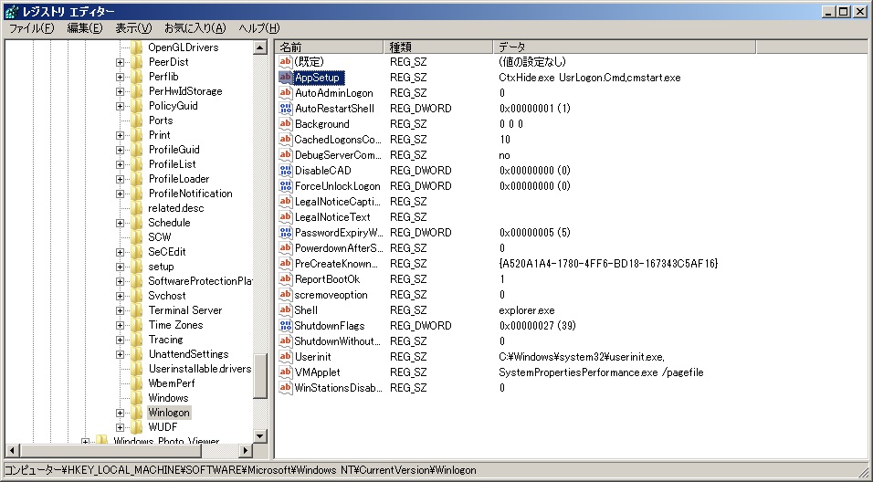Click the string icon next to Userinit
The width and height of the screenshot is (873, 482).
(285, 357)
